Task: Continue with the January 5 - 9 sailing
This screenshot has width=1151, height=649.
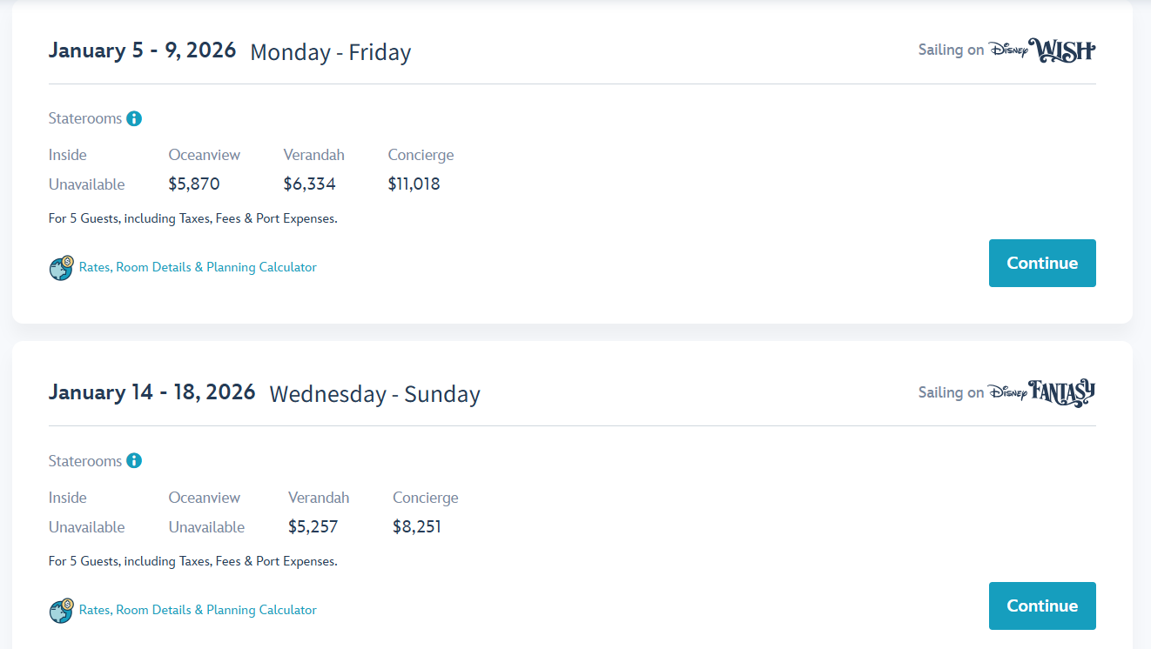Action: click(1042, 263)
